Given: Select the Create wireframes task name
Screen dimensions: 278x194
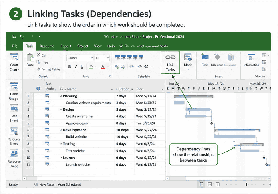Looking at the screenshot, I should (80, 116).
